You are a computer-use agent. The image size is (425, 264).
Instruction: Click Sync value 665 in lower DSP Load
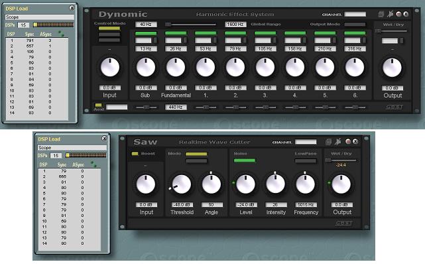click(x=62, y=176)
